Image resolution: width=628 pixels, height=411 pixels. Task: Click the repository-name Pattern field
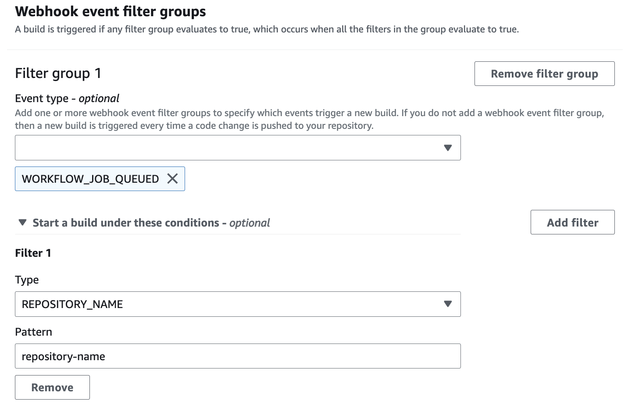[237, 356]
